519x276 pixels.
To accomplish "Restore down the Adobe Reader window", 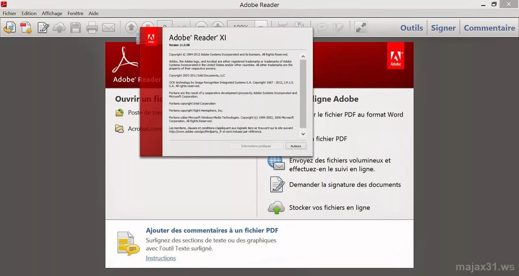I will click(494, 4).
